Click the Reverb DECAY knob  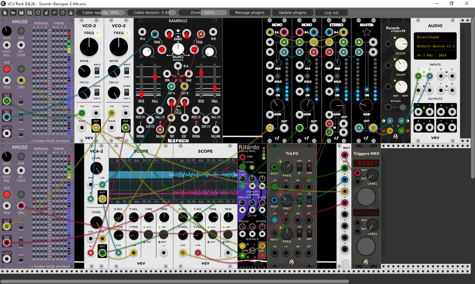(x=401, y=44)
